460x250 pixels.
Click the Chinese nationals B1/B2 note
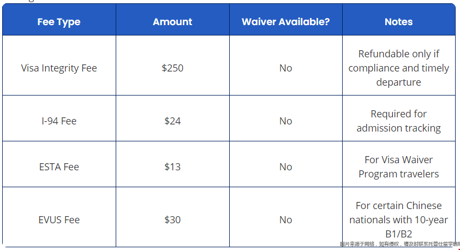(398, 220)
